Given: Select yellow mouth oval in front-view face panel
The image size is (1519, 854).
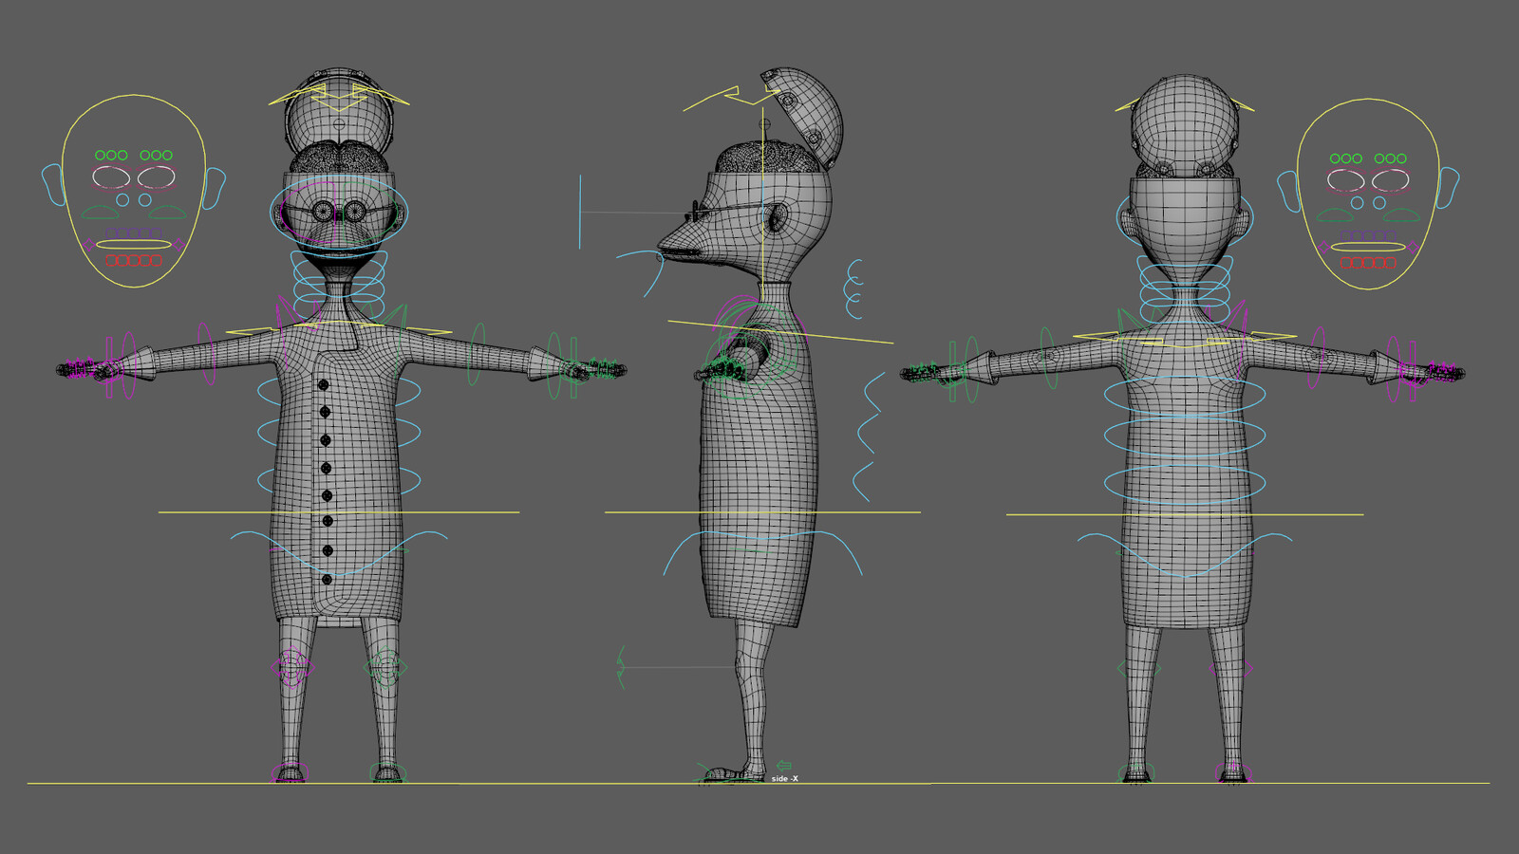Looking at the screenshot, I should pos(134,245).
